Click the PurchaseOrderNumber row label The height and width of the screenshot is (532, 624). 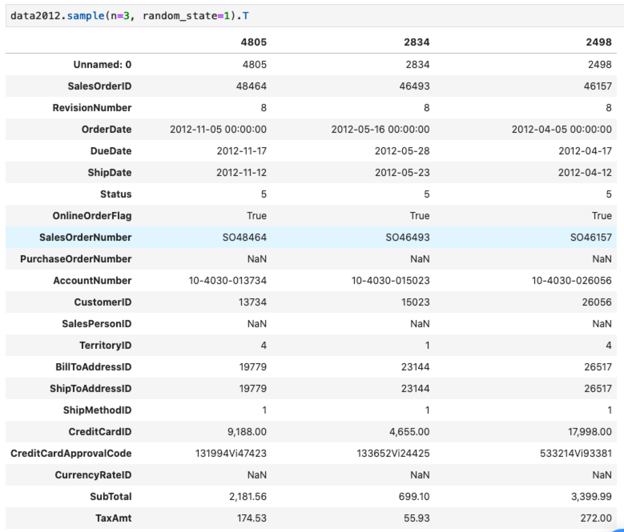(x=76, y=259)
